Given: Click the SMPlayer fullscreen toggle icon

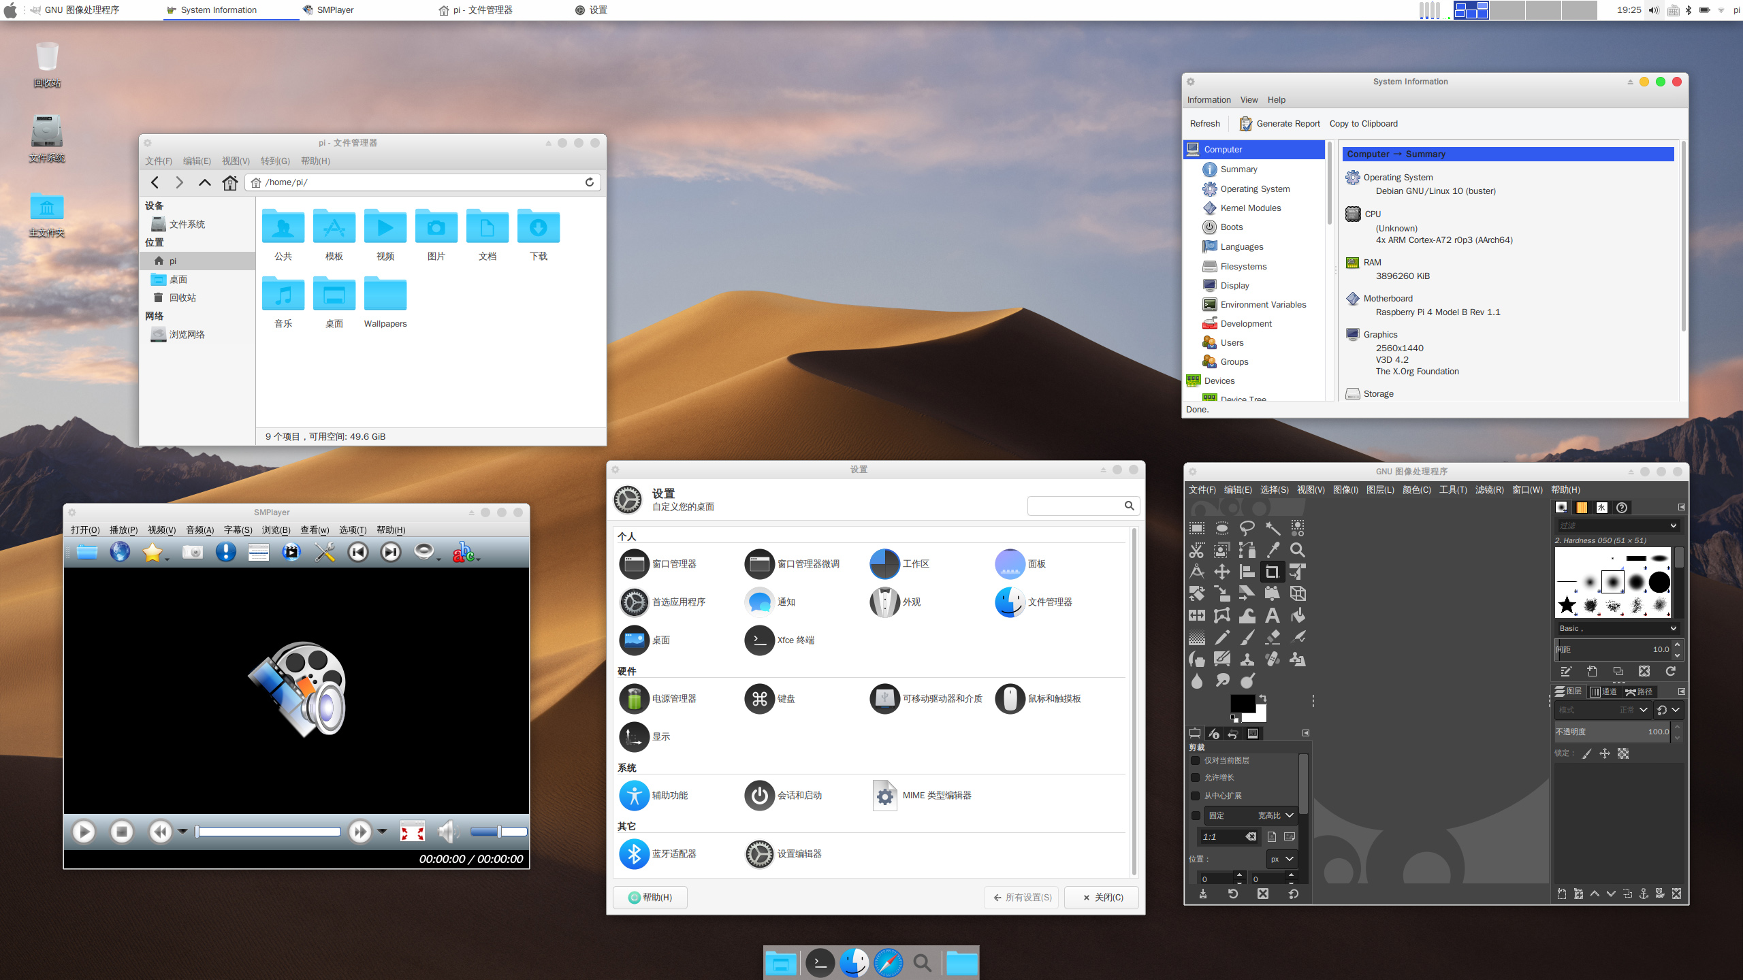Looking at the screenshot, I should (412, 831).
